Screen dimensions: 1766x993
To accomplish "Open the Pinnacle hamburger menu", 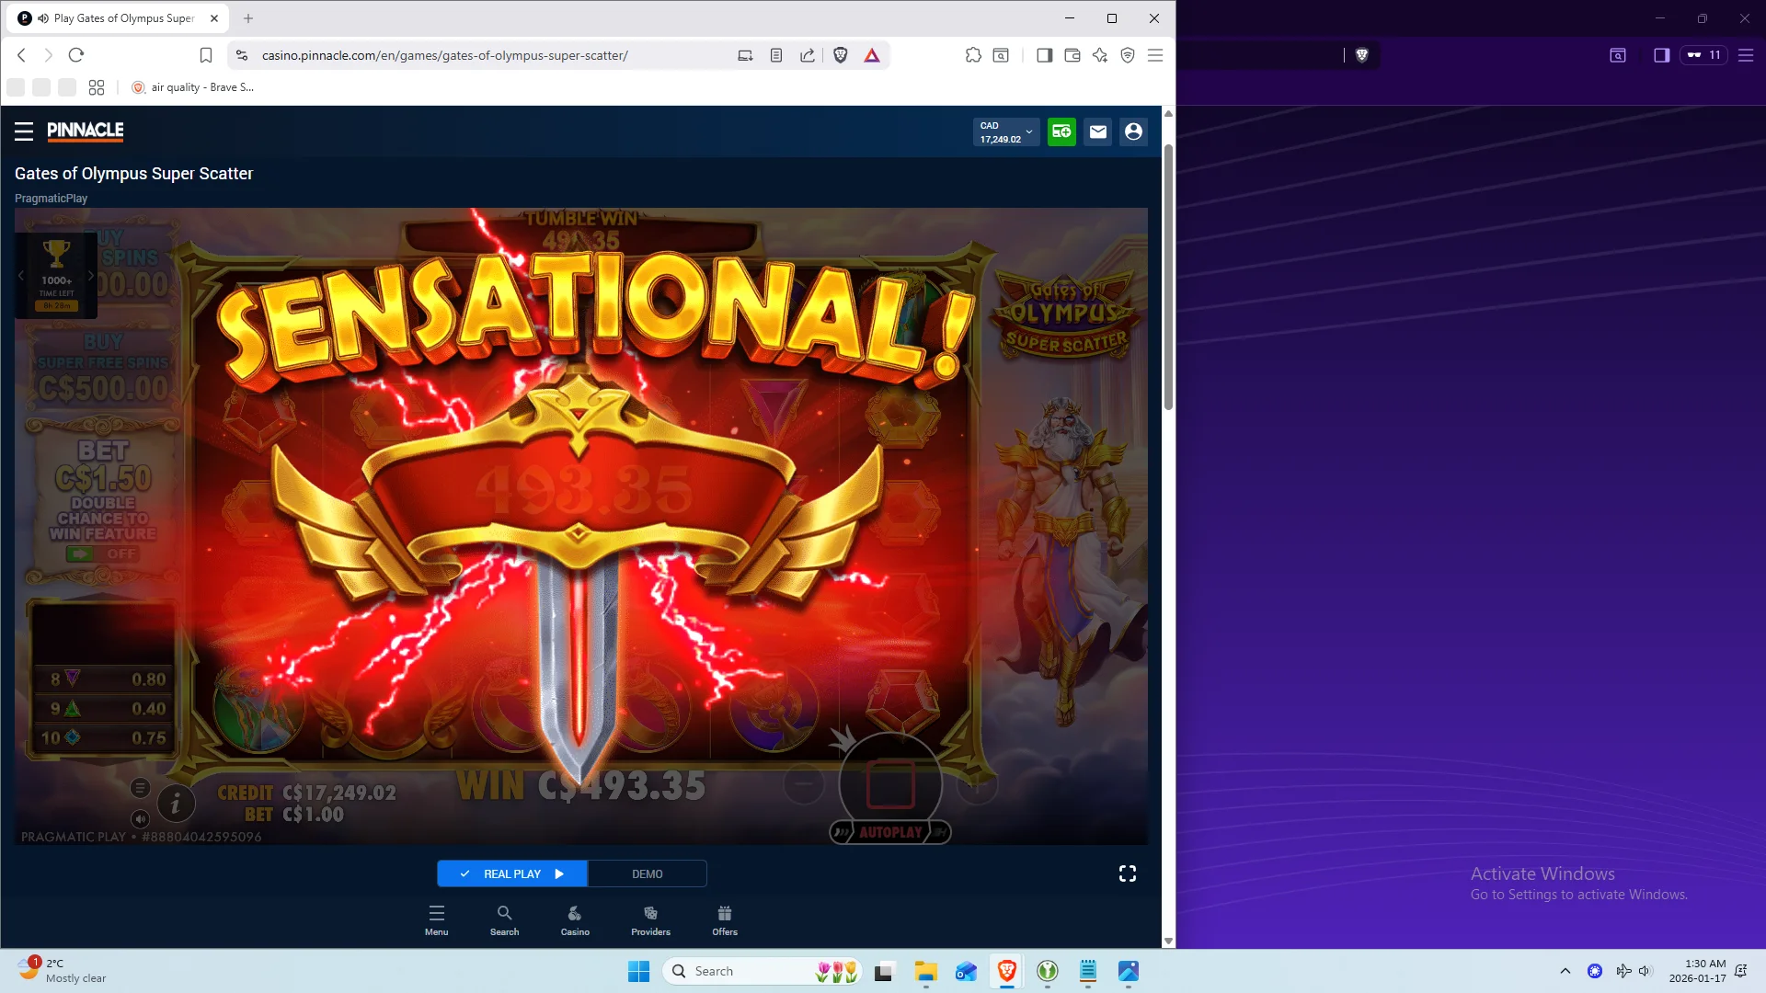I will click(24, 131).
